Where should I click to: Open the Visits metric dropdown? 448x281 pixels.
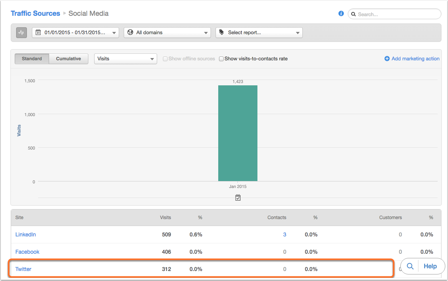click(125, 59)
